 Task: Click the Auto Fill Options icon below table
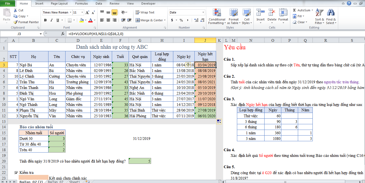pyautogui.click(x=219, y=122)
